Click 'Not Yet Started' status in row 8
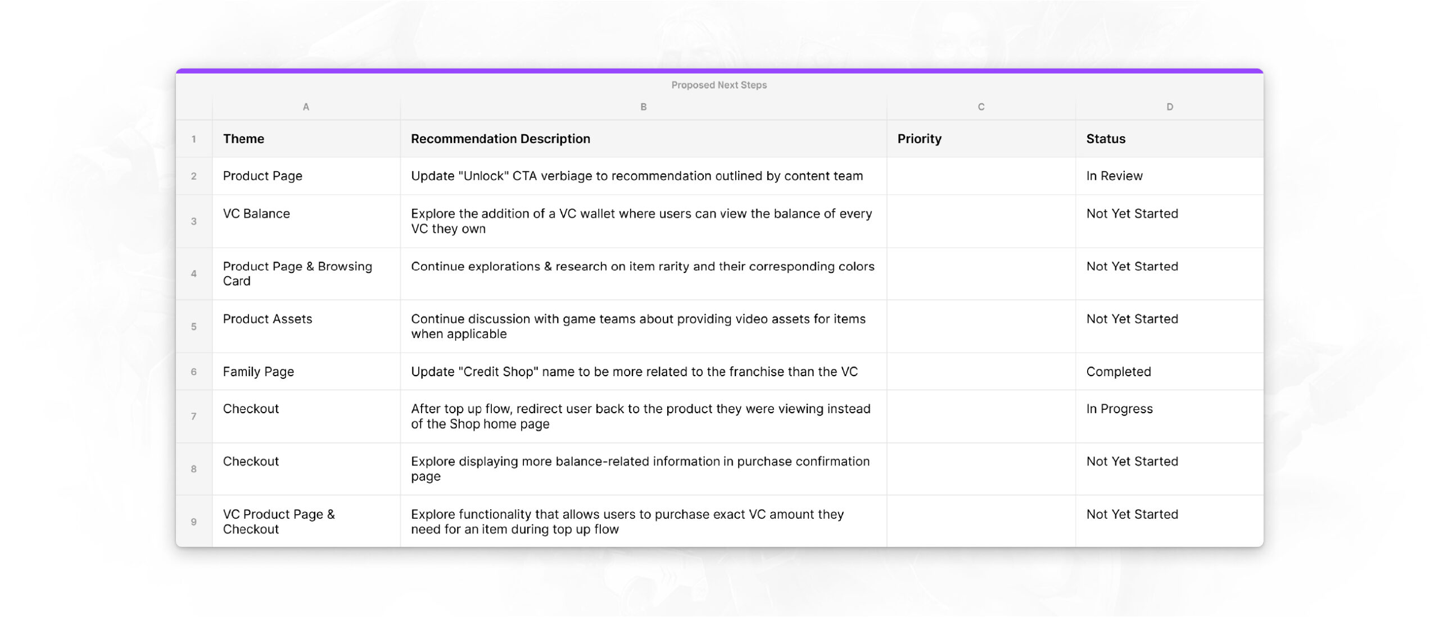This screenshot has width=1439, height=617. pos(1169,469)
